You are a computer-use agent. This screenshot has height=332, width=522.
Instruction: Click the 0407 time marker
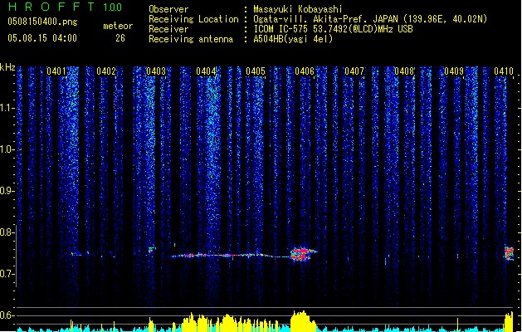tap(354, 71)
